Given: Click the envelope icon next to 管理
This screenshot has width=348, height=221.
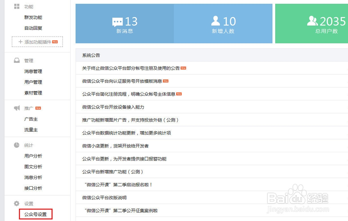Looking at the screenshot, I should click(16, 60).
